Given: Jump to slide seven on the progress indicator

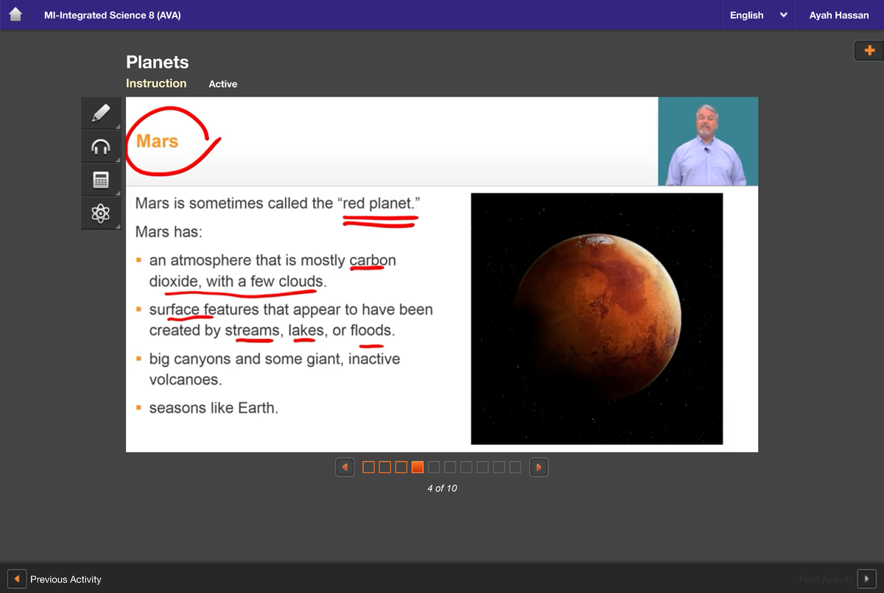Looking at the screenshot, I should coord(466,466).
